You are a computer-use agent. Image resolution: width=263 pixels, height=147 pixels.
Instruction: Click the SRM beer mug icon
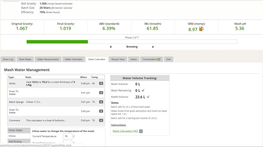(201, 29)
